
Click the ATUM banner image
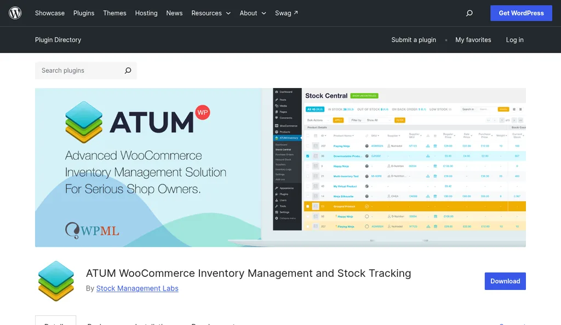(x=280, y=167)
